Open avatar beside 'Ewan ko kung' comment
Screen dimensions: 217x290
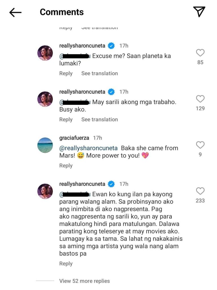click(45, 191)
